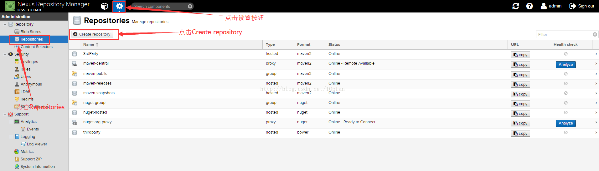Open the maven-snapshots repository row
The image size is (599, 171).
pyautogui.click(x=334, y=94)
